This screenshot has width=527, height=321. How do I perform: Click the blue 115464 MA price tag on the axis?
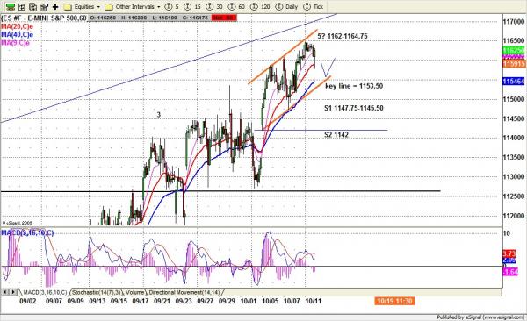pyautogui.click(x=513, y=82)
